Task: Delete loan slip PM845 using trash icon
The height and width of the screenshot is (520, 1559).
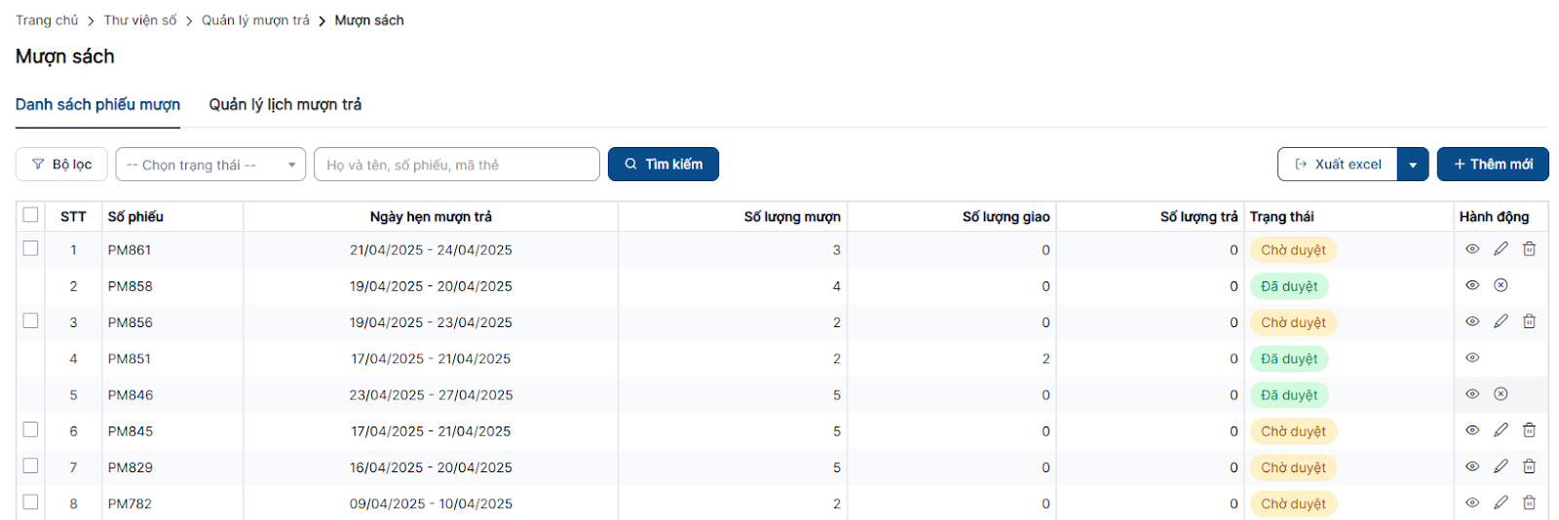Action: pos(1529,430)
